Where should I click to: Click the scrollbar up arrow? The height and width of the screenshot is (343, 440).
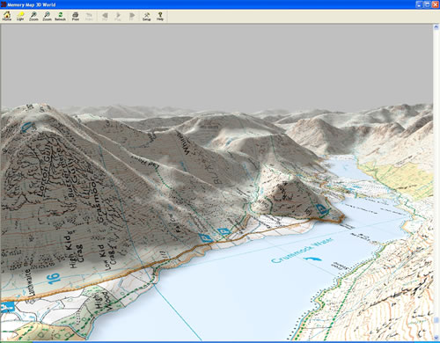[436, 27]
